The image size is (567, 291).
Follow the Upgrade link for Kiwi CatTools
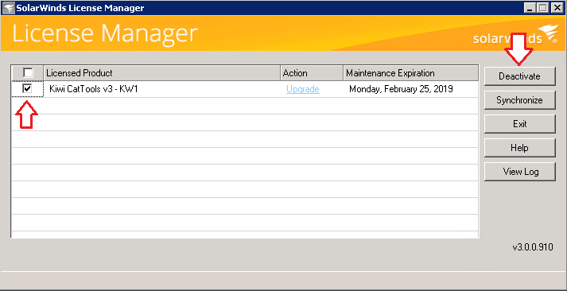(x=303, y=89)
